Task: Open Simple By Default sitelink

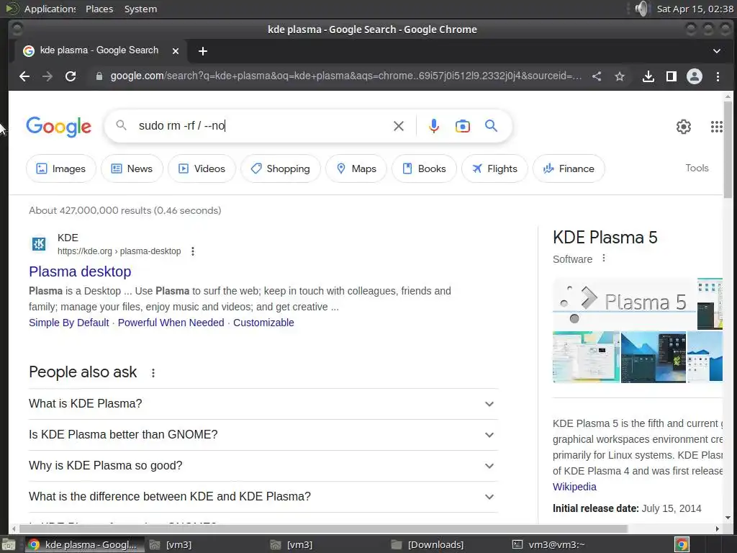Action: 68,323
